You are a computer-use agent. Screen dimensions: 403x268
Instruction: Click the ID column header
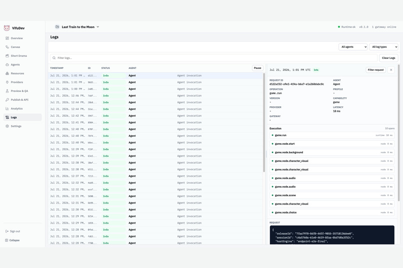(x=89, y=68)
